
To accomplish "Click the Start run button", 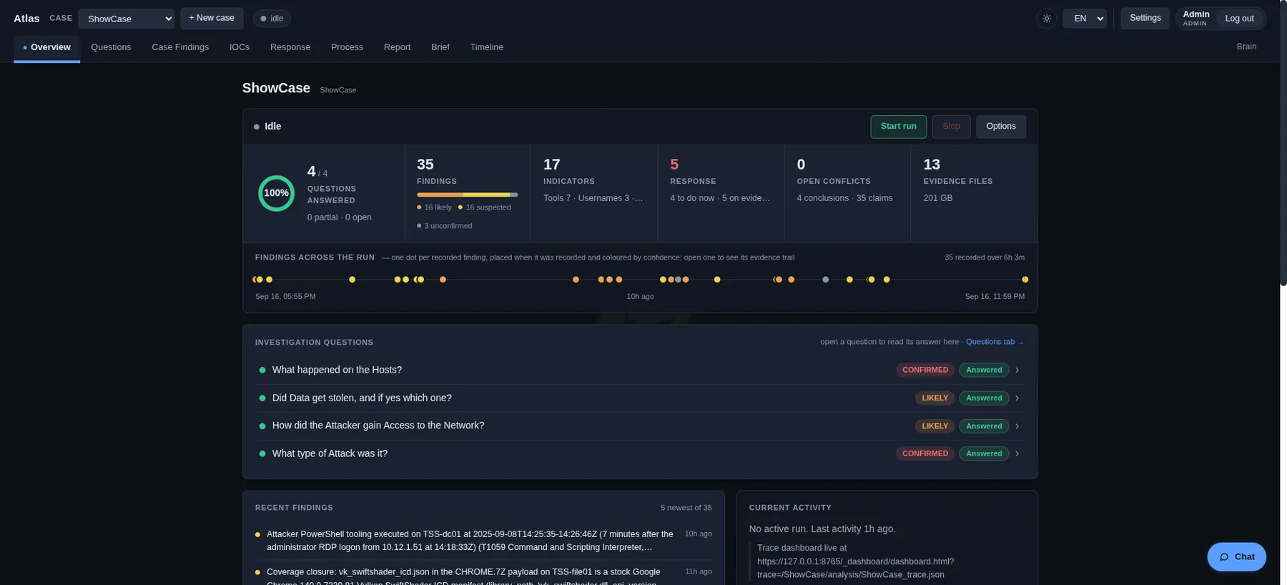I will point(898,127).
